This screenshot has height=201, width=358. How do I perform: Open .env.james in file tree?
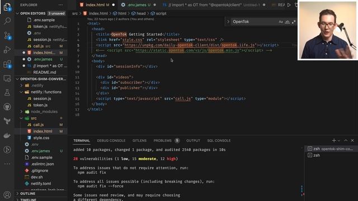pos(41,151)
